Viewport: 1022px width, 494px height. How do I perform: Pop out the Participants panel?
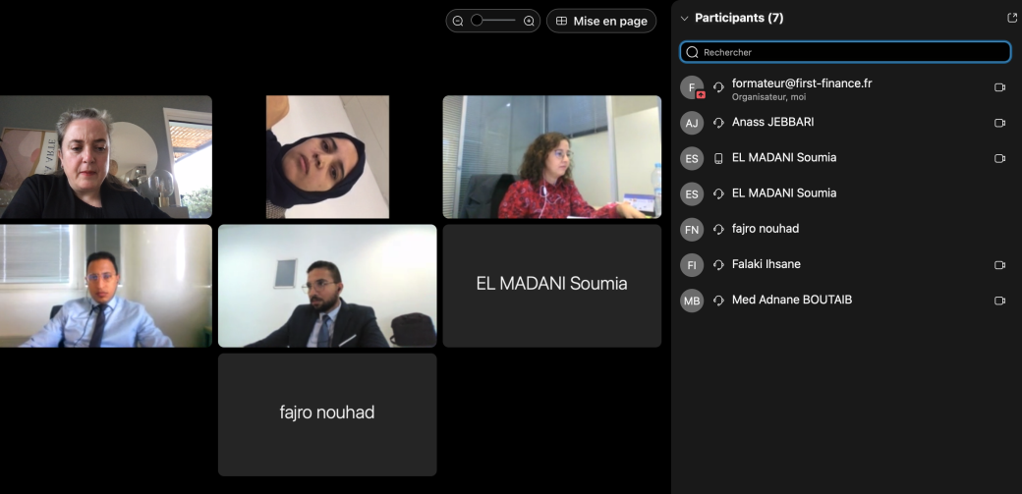(1012, 18)
